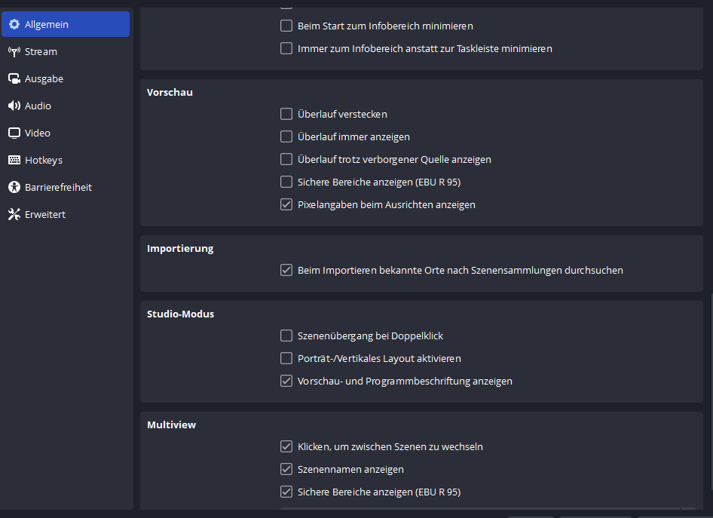This screenshot has height=518, width=713.
Task: Disable 'Pixelangaben beim Ausrichten anzeigen'
Action: [x=286, y=204]
